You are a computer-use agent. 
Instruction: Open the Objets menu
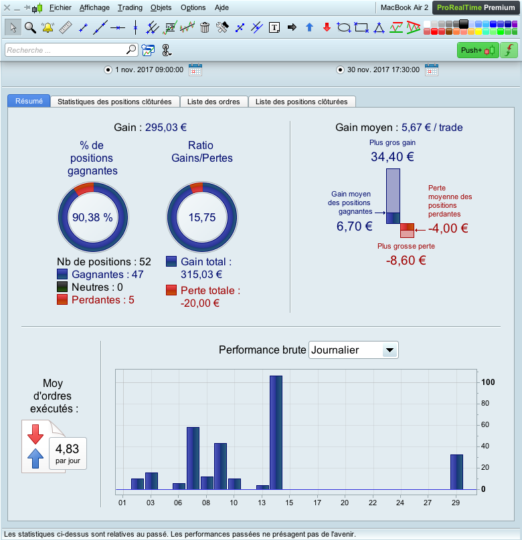coord(161,7)
